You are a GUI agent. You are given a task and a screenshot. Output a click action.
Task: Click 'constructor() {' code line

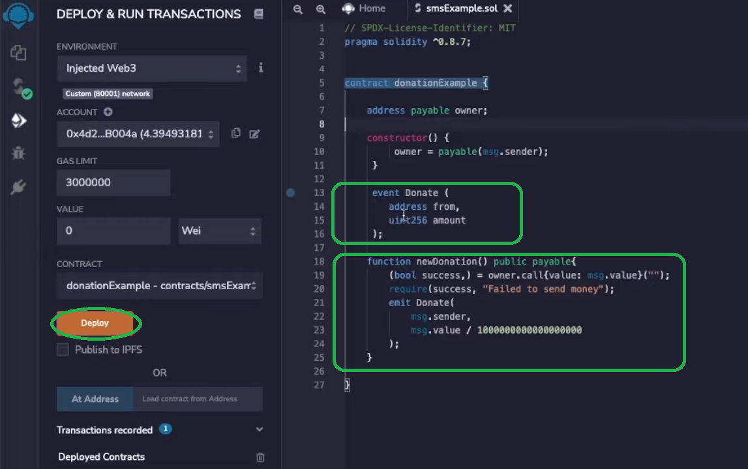point(408,137)
